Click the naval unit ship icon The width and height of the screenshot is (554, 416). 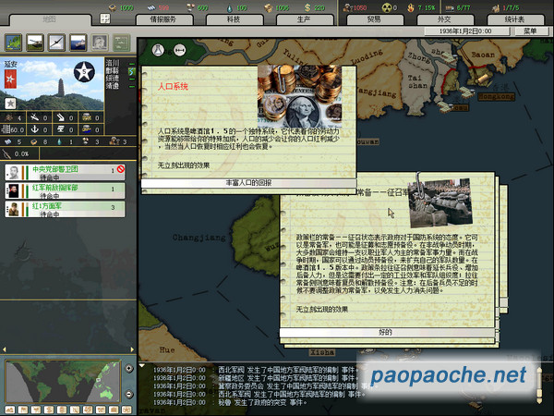78,43
